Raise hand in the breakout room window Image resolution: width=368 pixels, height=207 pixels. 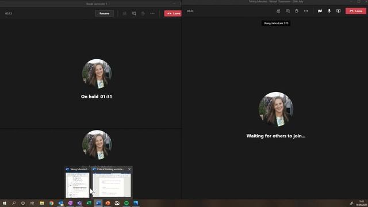(143, 13)
